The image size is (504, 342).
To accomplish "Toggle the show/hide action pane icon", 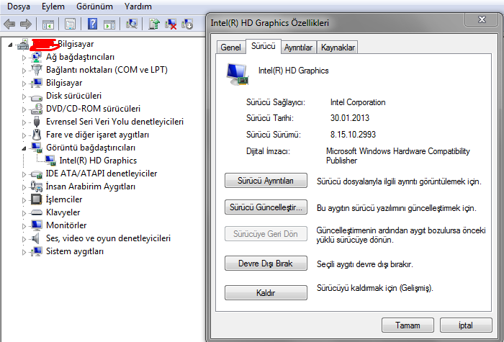I will (109, 24).
